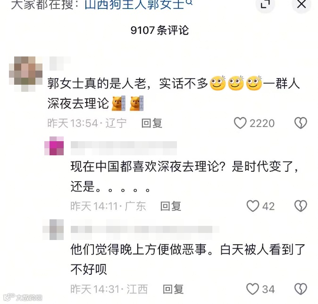Dislike the 广东 reply

pos(301,206)
